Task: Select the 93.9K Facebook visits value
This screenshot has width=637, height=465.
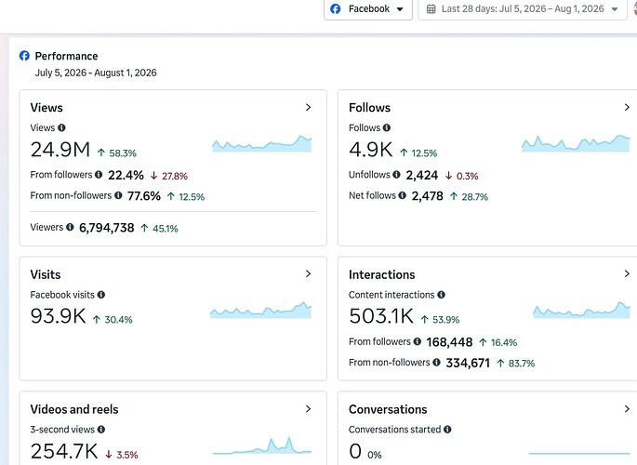Action: [x=58, y=316]
